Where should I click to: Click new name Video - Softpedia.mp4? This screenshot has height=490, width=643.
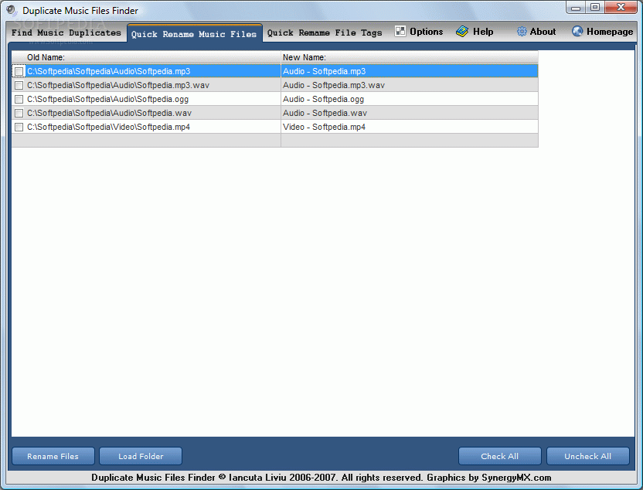pyautogui.click(x=325, y=127)
